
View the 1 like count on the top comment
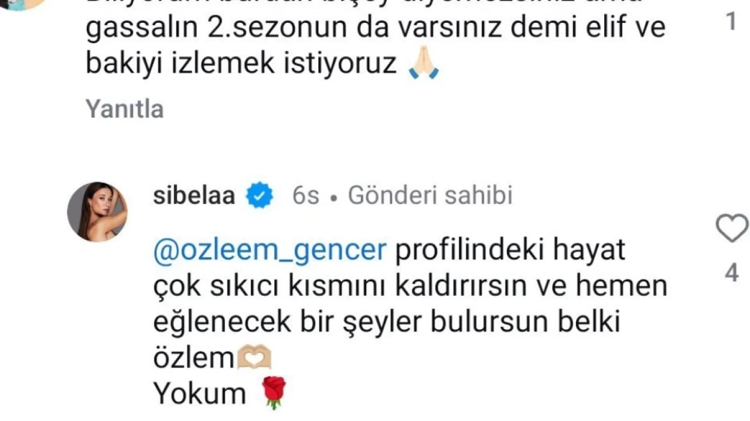click(x=730, y=22)
